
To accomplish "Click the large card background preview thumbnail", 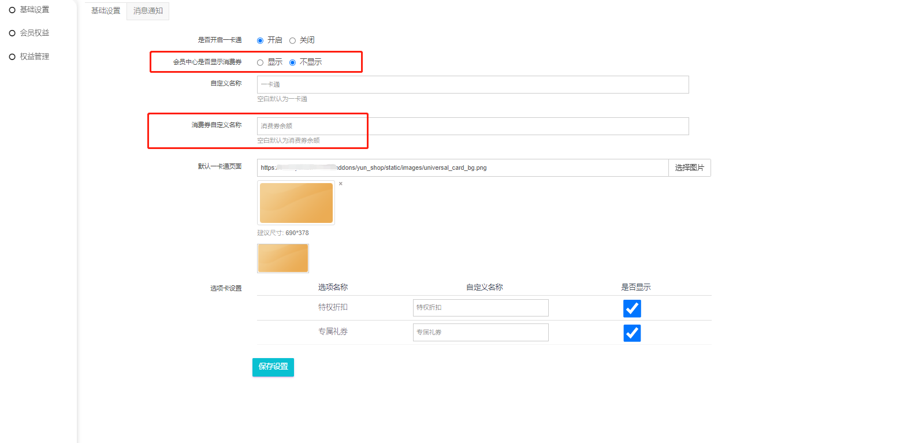I will pyautogui.click(x=296, y=203).
